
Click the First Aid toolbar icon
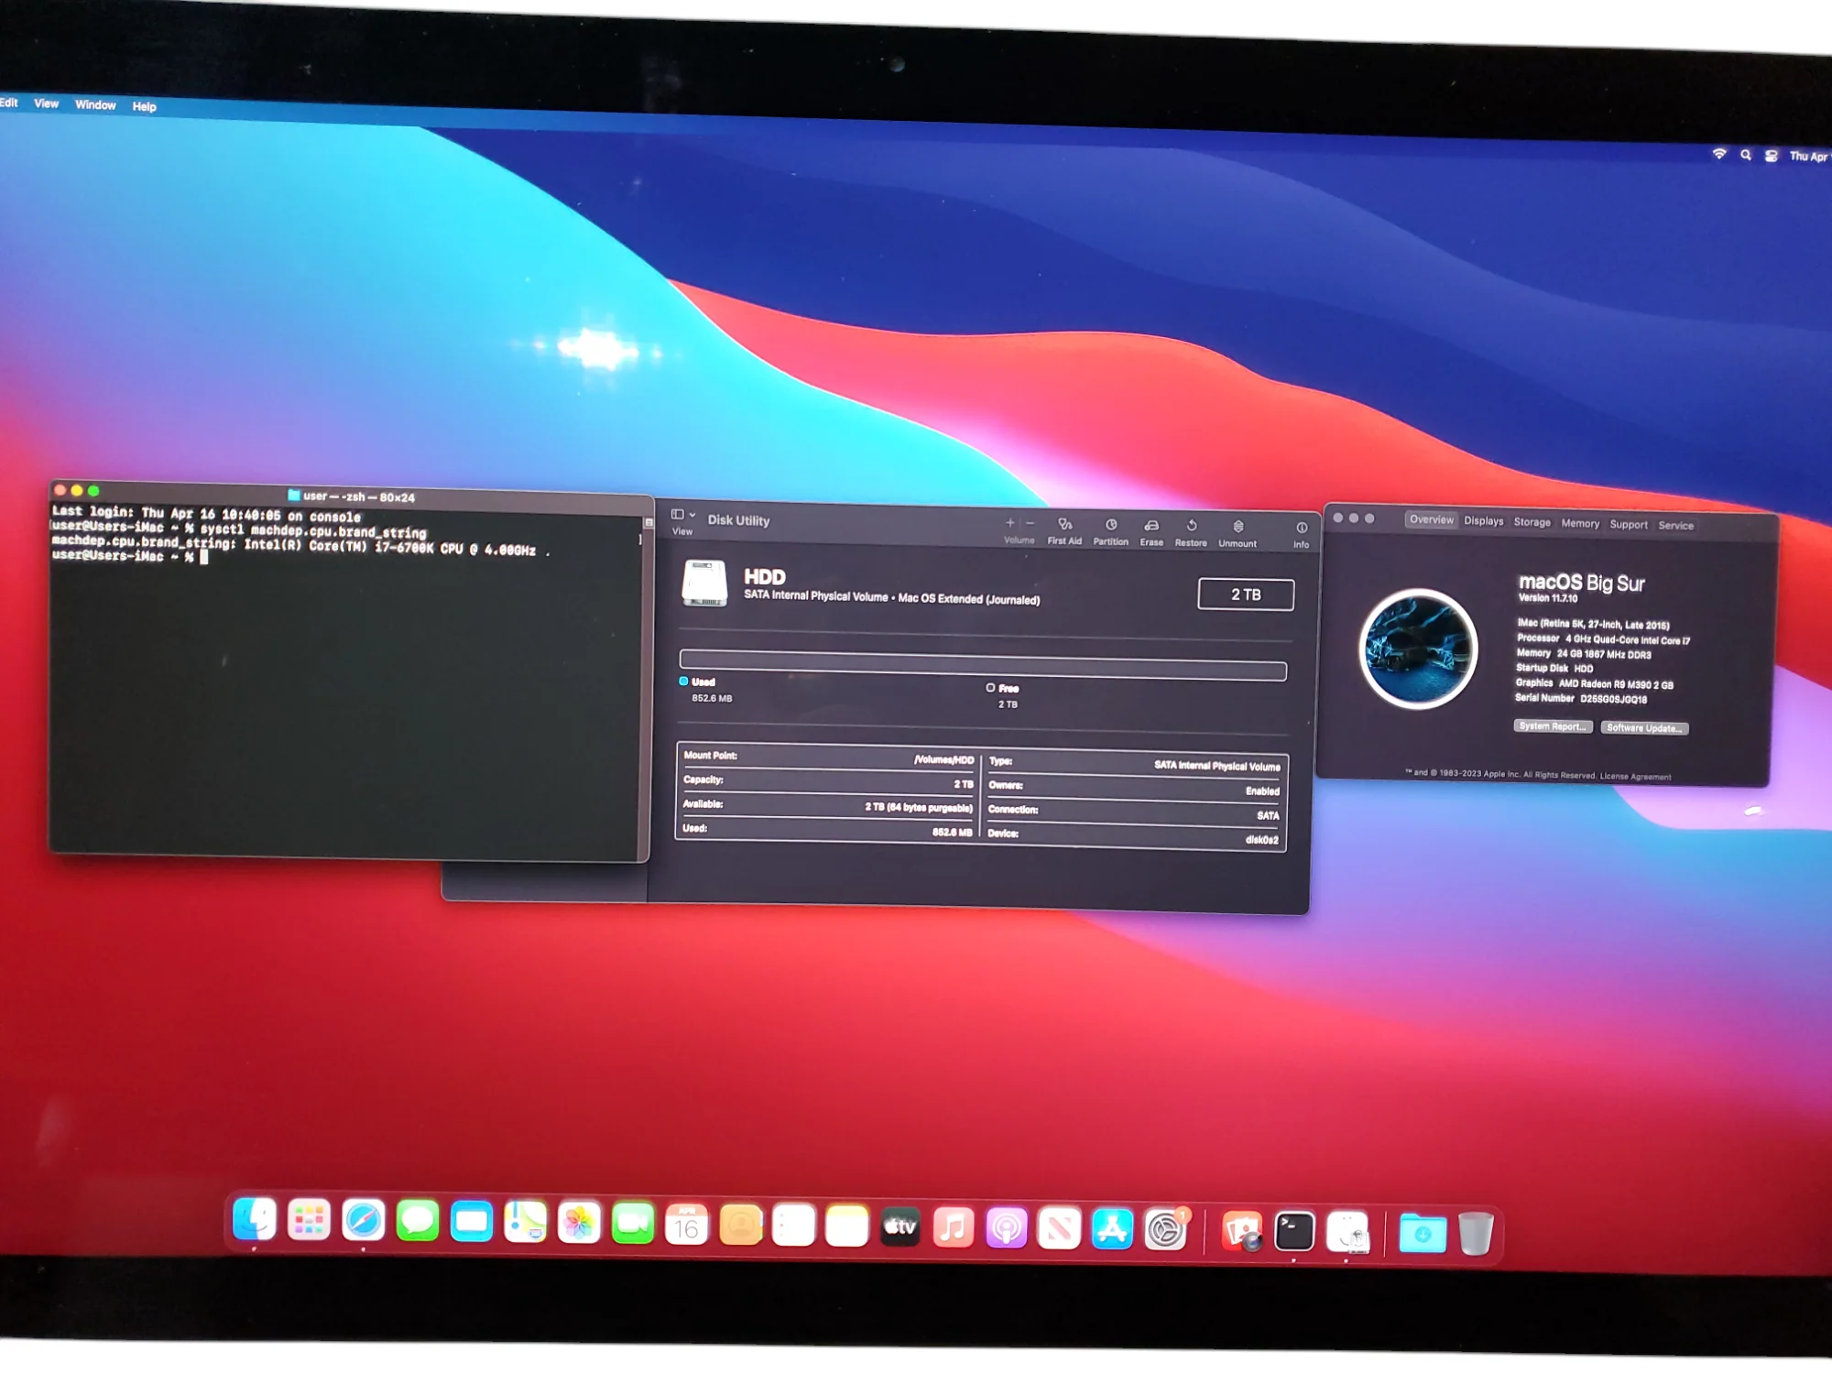1064,525
